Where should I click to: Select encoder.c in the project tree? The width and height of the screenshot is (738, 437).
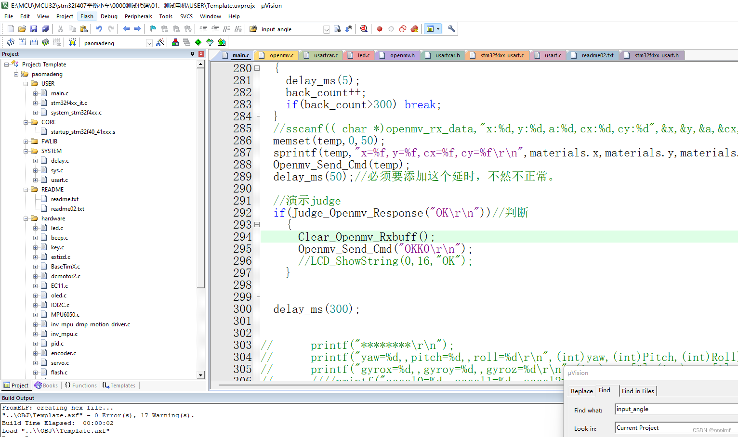click(x=64, y=353)
